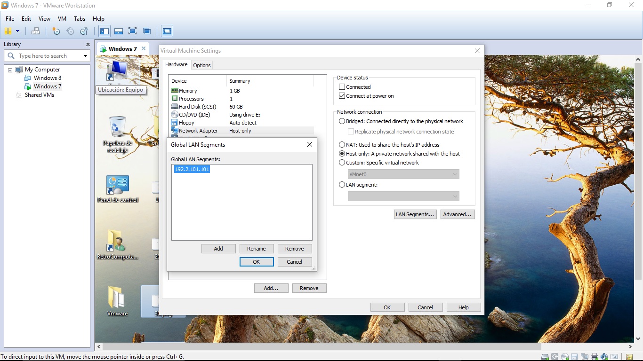The height and width of the screenshot is (361, 643).
Task: Click Add in Global LAN Segments dialog
Action: pos(218,249)
